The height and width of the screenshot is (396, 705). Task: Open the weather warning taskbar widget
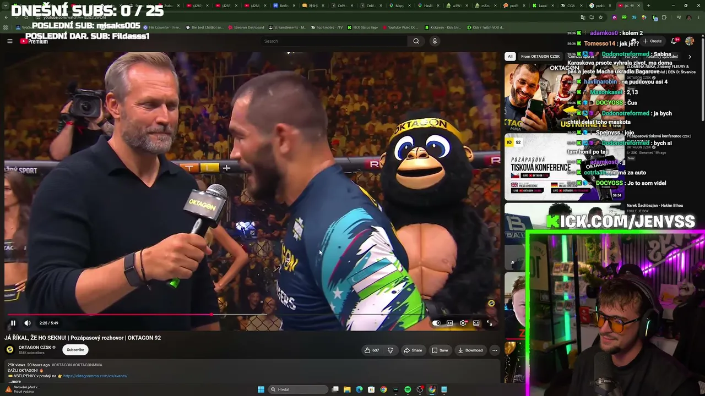pos(22,389)
